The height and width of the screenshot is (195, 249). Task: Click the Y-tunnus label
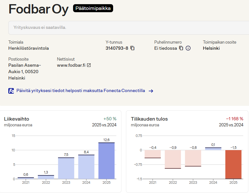click(x=114, y=42)
